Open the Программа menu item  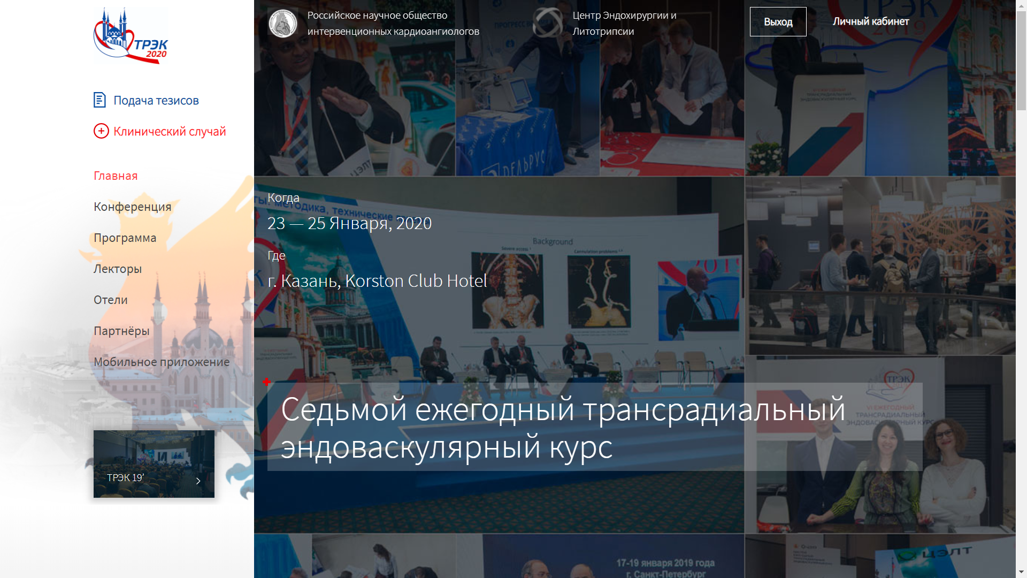(125, 238)
